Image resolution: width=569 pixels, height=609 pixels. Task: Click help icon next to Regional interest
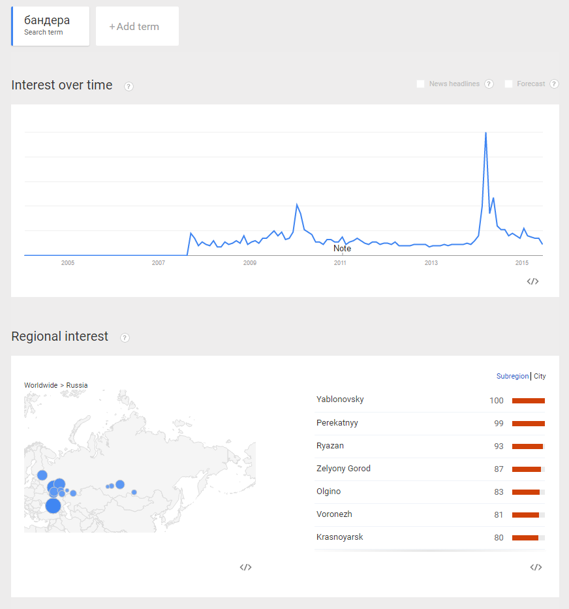point(125,337)
